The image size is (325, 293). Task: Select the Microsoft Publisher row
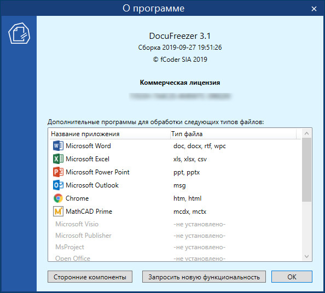coord(175,236)
